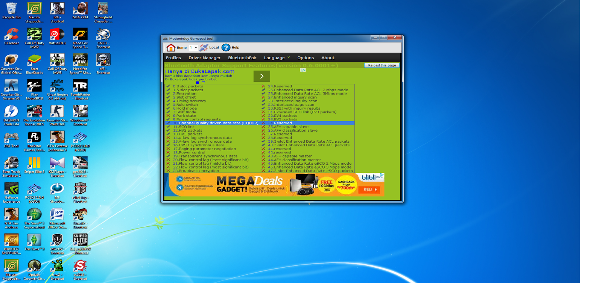Select second carousel dot in BukaLapak ad
Image resolution: width=602 pixels, height=283 pixels.
click(204, 83)
